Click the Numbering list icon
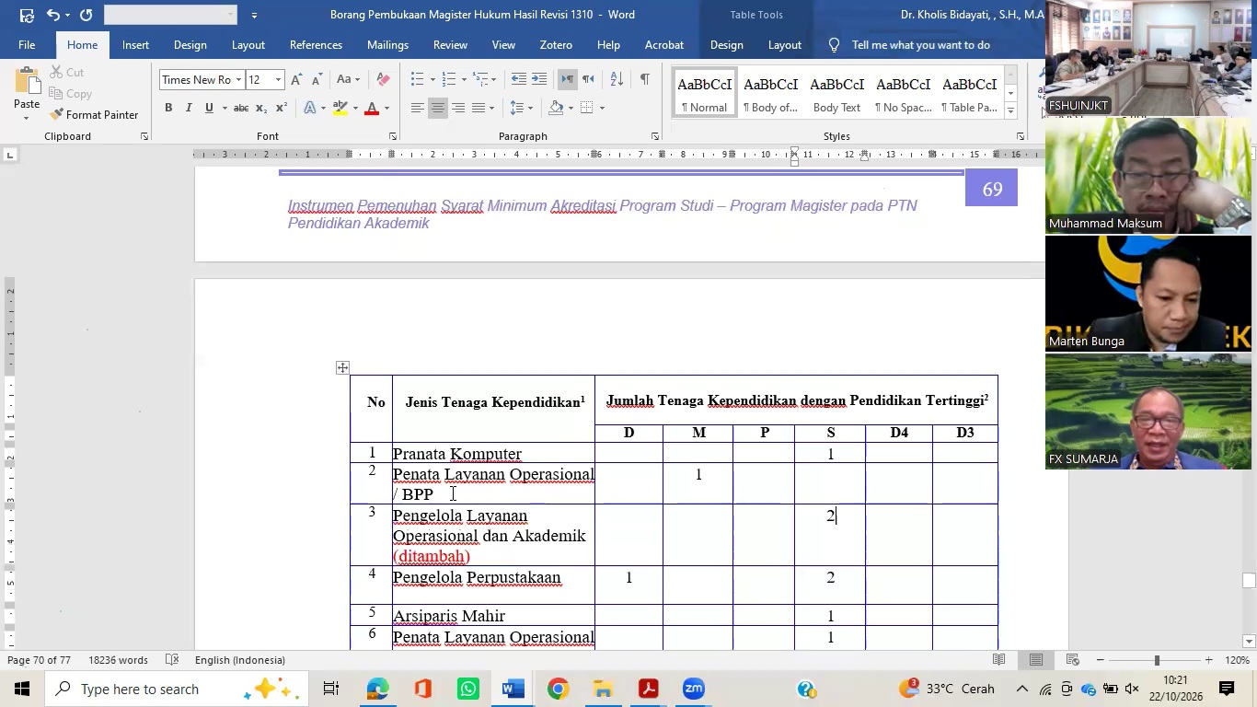 pos(448,79)
